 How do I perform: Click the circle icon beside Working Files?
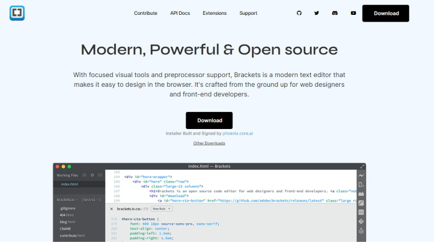85,175
